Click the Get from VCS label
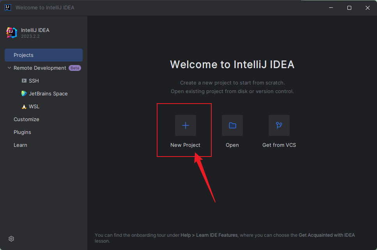377x250 pixels. coord(279,145)
